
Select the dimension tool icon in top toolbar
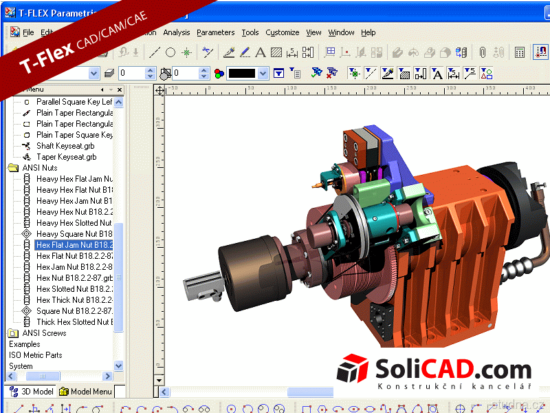(291, 53)
